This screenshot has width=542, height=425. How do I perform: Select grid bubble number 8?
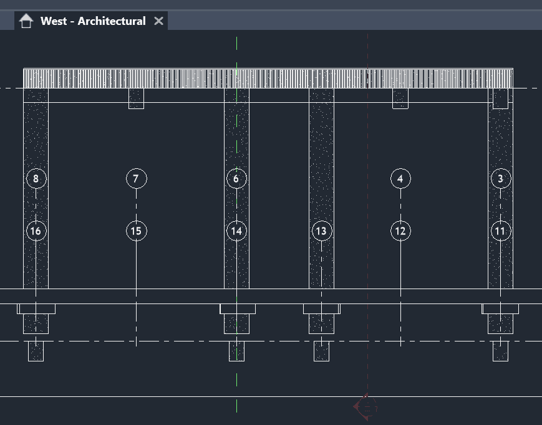pyautogui.click(x=36, y=179)
